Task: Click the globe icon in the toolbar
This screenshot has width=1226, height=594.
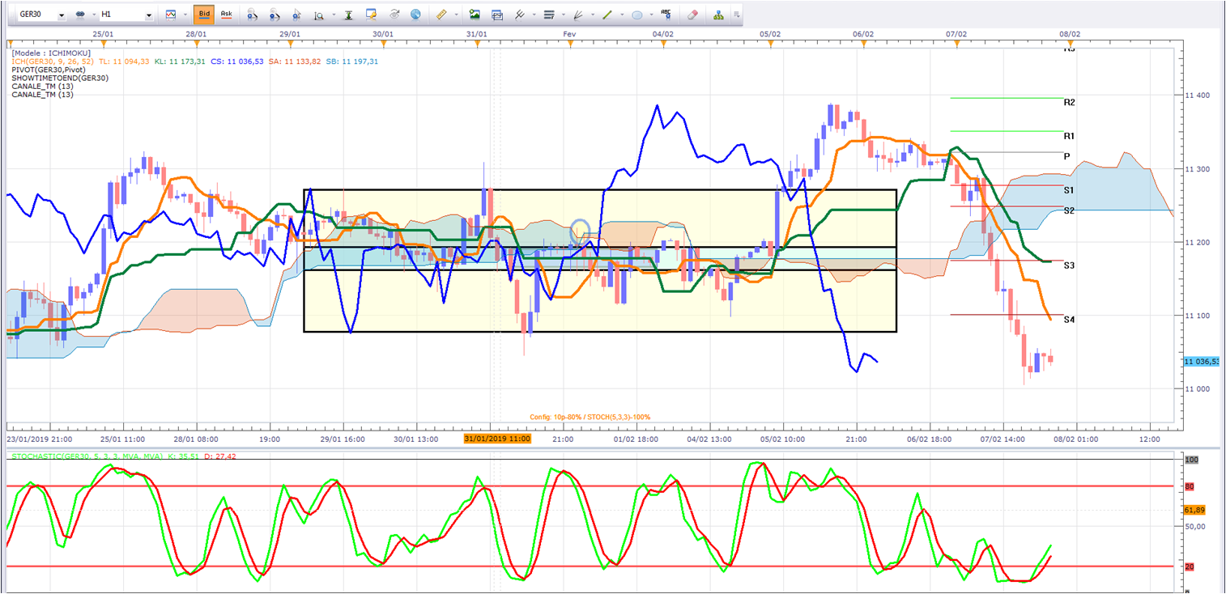Action: [415, 15]
